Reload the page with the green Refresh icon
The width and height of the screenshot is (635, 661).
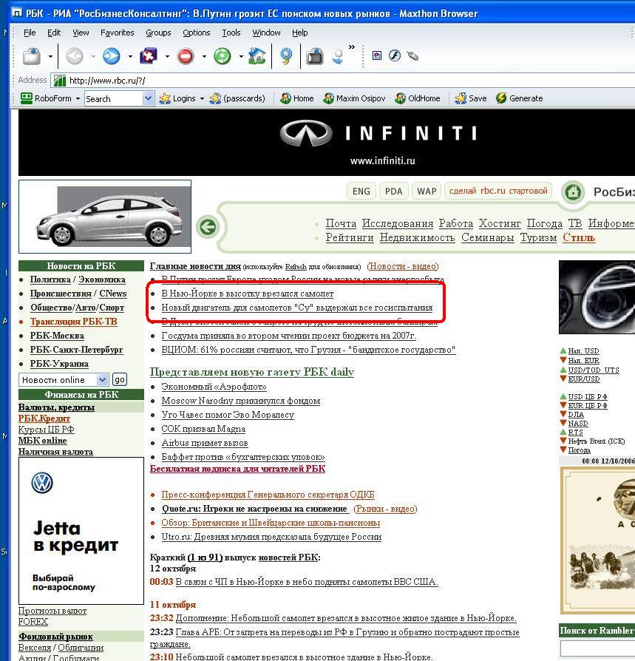tap(222, 56)
